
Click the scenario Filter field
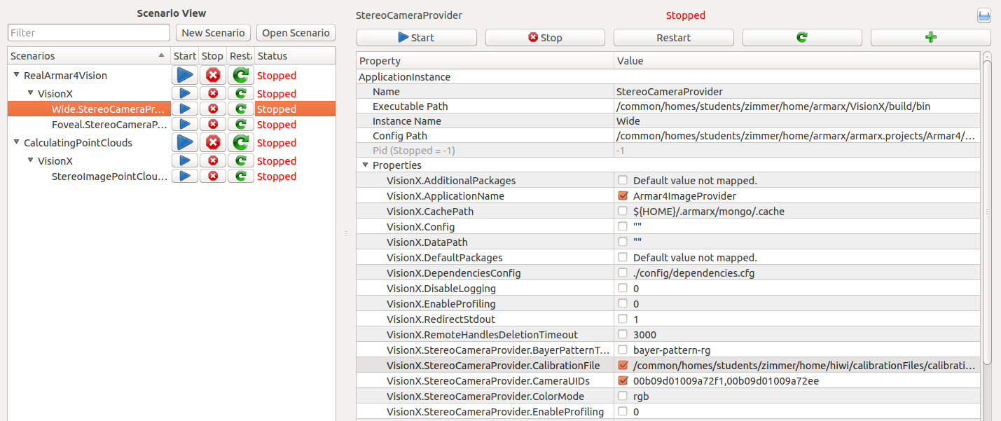pyautogui.click(x=89, y=33)
